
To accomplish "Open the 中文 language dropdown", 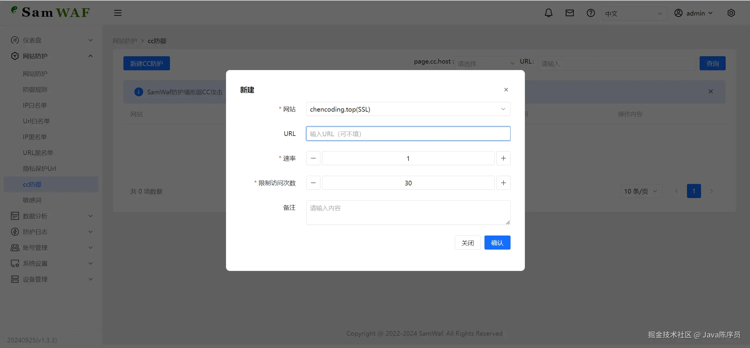I will (634, 13).
